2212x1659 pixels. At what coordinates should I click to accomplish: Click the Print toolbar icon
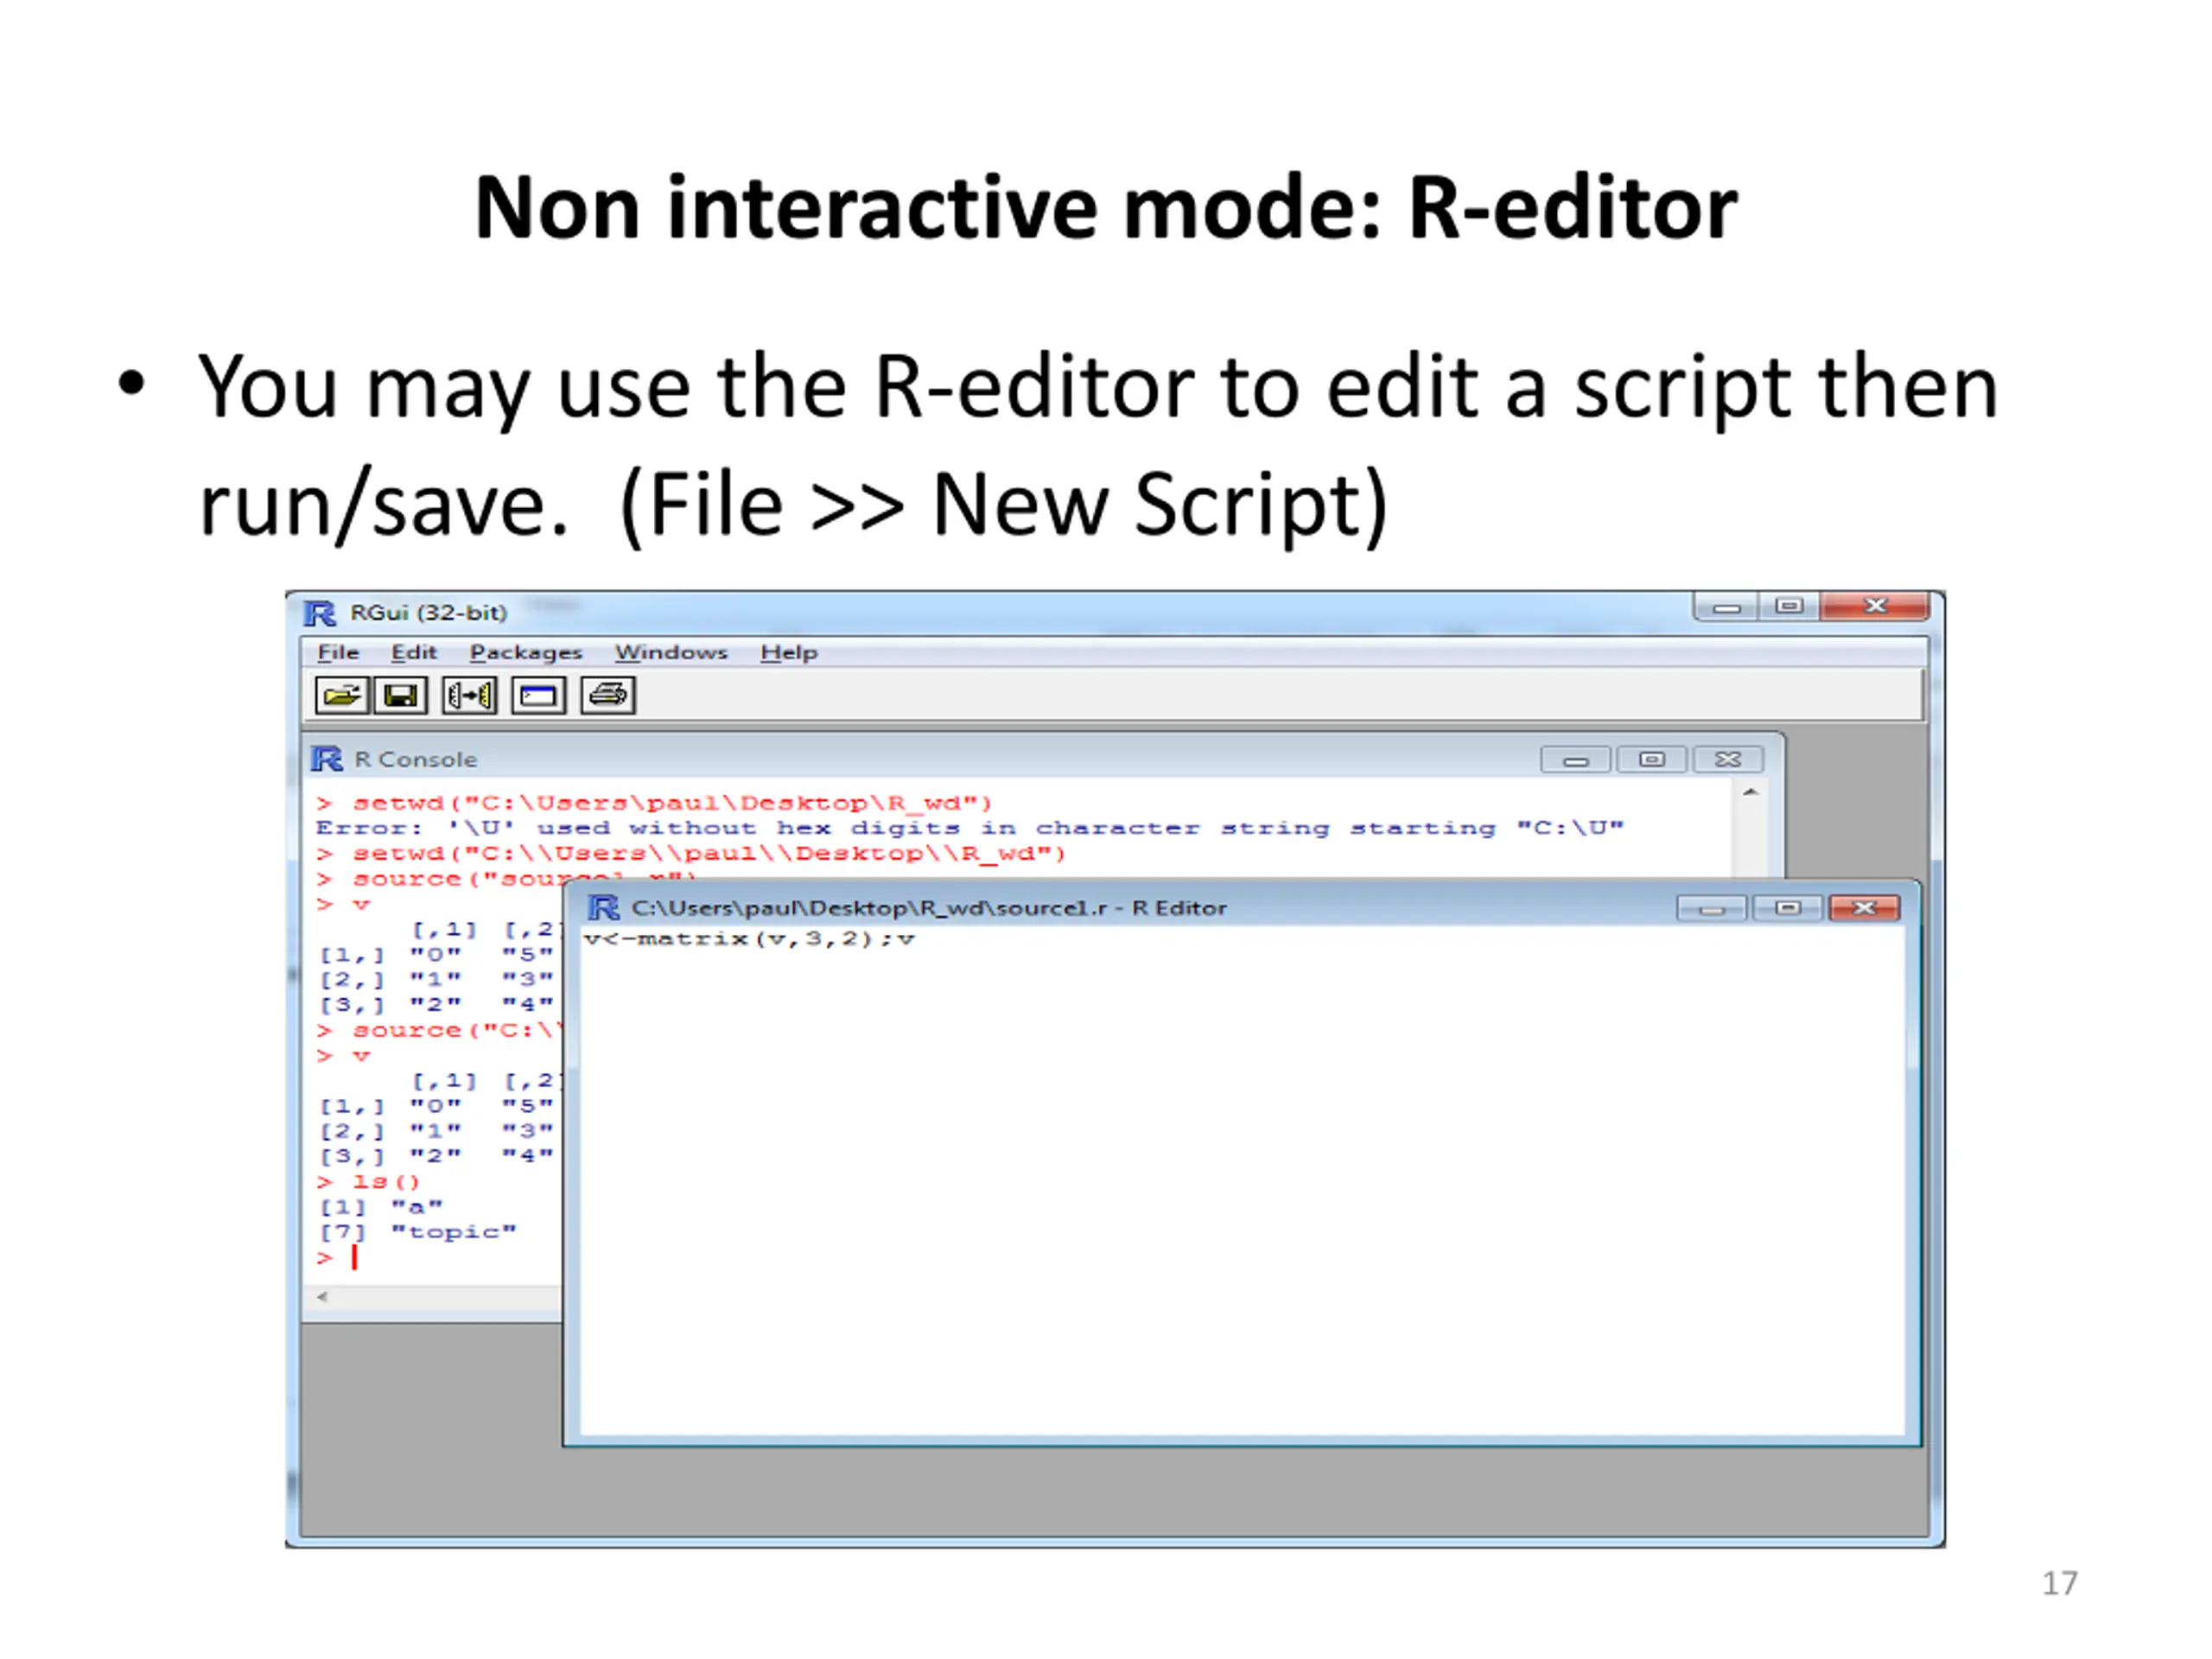tap(607, 695)
